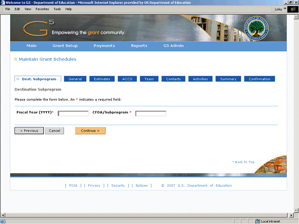
Task: Click the yellow icon beside Maintain Grant Schedules
Action: coord(15,59)
